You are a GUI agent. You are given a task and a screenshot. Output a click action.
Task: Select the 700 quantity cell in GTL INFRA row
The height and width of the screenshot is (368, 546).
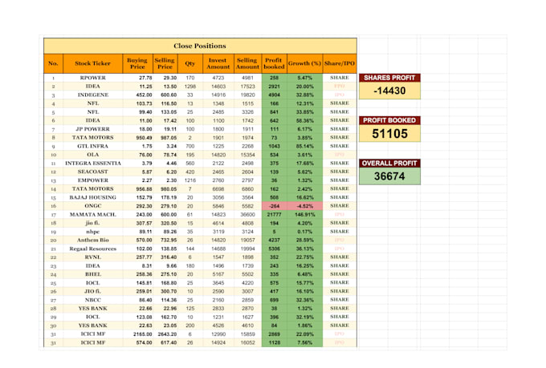190,146
